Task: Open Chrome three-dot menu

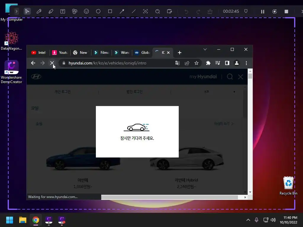Action: click(x=246, y=63)
